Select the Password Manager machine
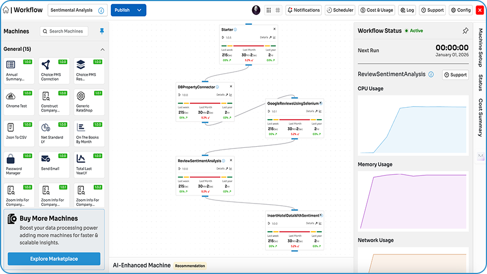 tap(19, 165)
